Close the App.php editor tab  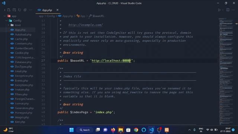coord(57,10)
